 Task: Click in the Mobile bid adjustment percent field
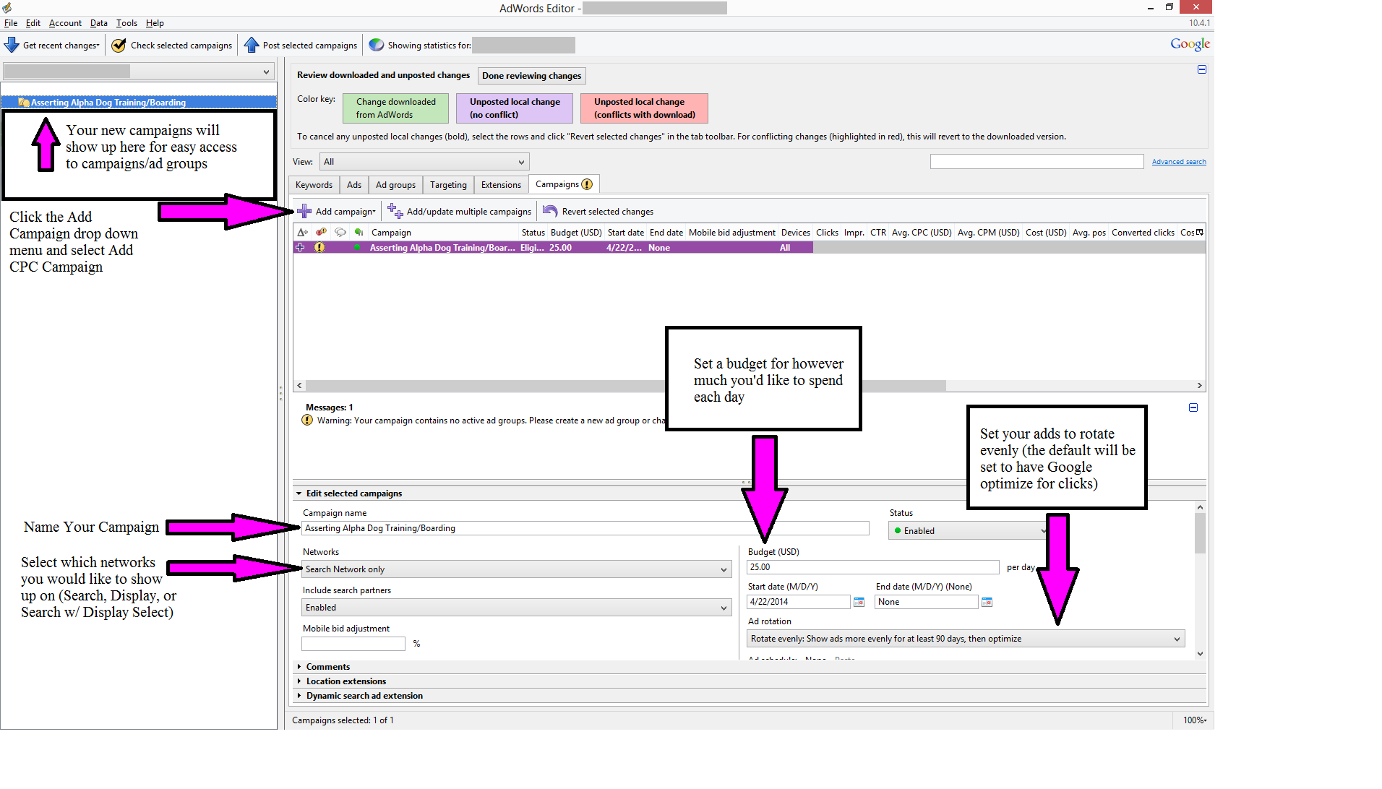pyautogui.click(x=353, y=644)
